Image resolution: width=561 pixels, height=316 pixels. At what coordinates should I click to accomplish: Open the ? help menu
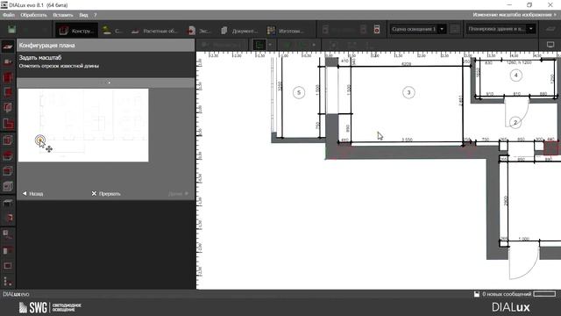(96, 15)
